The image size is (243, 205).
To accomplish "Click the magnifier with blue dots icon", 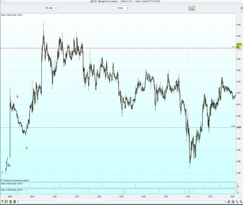I will tap(233, 201).
